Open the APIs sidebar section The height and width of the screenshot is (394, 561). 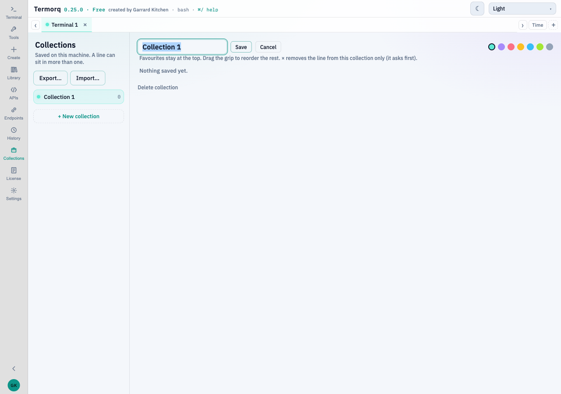[x=14, y=93]
